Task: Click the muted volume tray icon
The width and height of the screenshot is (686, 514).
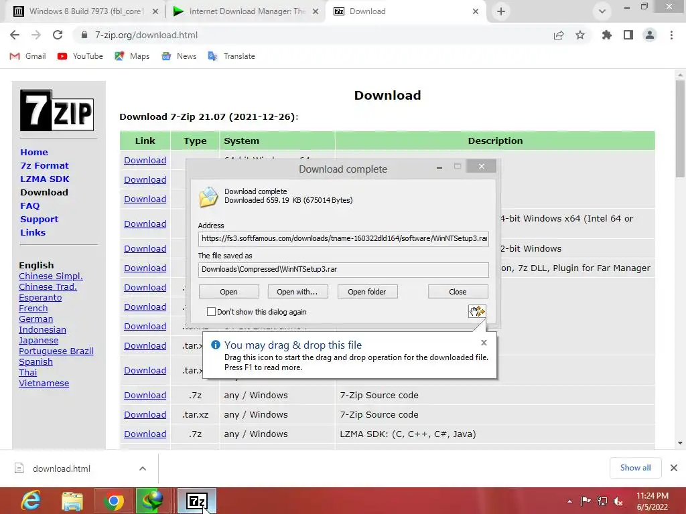Action: [618, 501]
